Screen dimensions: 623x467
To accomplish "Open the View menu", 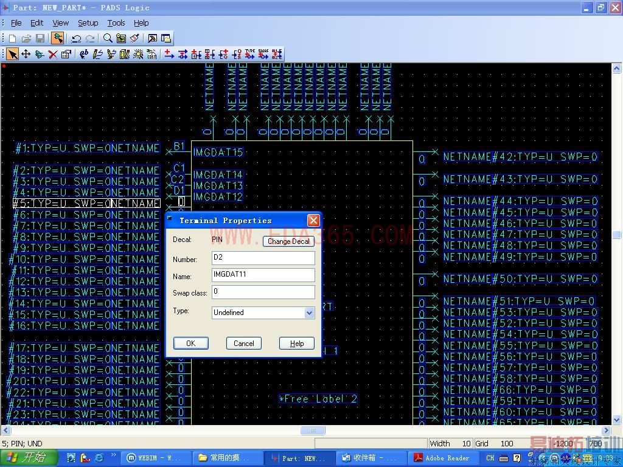I will tap(61, 23).
